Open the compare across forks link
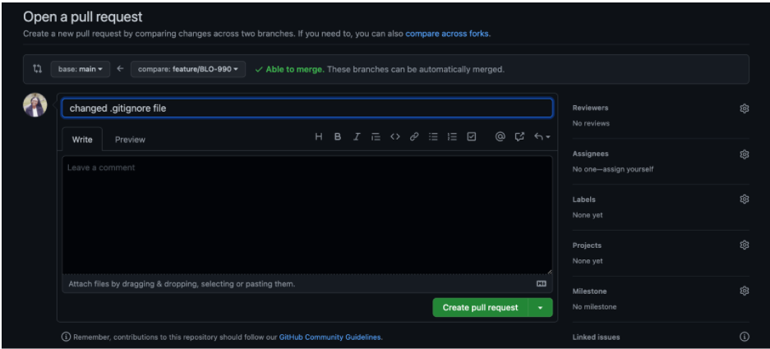The height and width of the screenshot is (349, 770). (447, 34)
